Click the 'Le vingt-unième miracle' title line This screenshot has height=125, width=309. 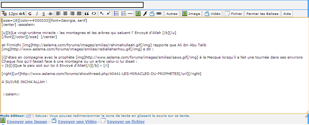(x=89, y=33)
